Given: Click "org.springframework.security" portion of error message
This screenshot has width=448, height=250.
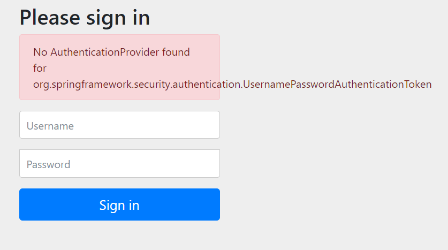Looking at the screenshot, I should (102, 84).
